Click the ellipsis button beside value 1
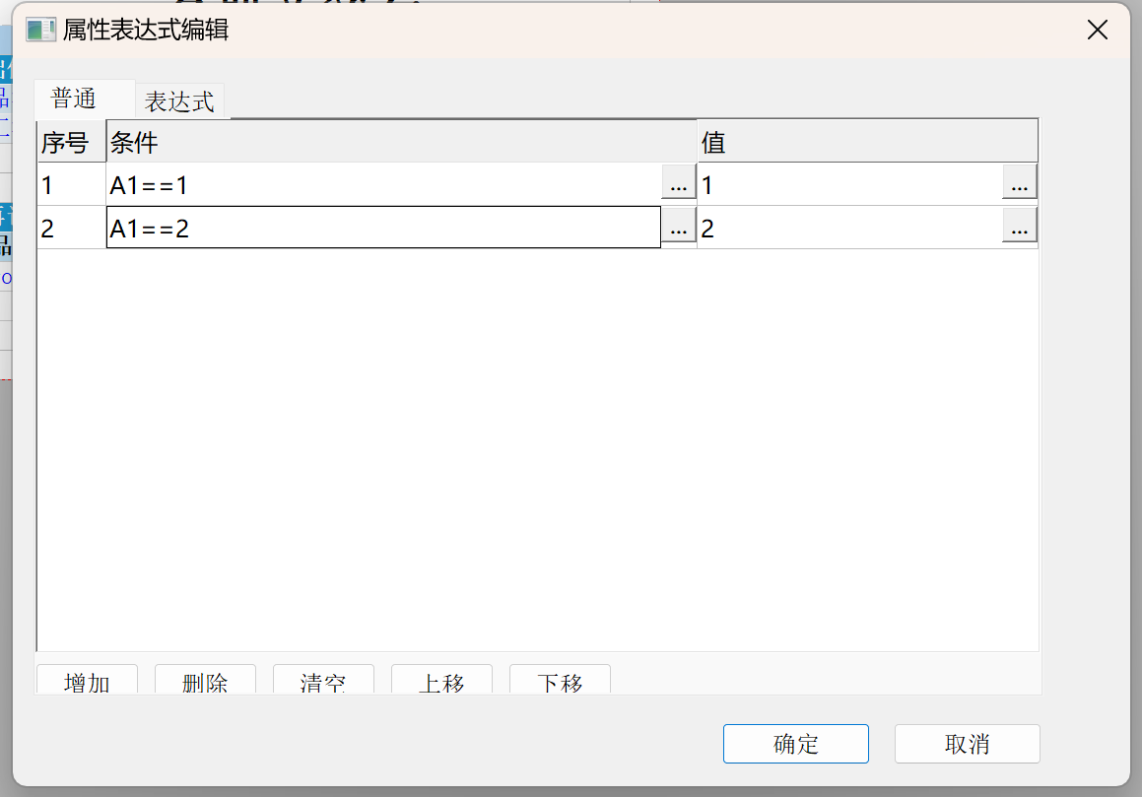The width and height of the screenshot is (1142, 797). [1020, 184]
